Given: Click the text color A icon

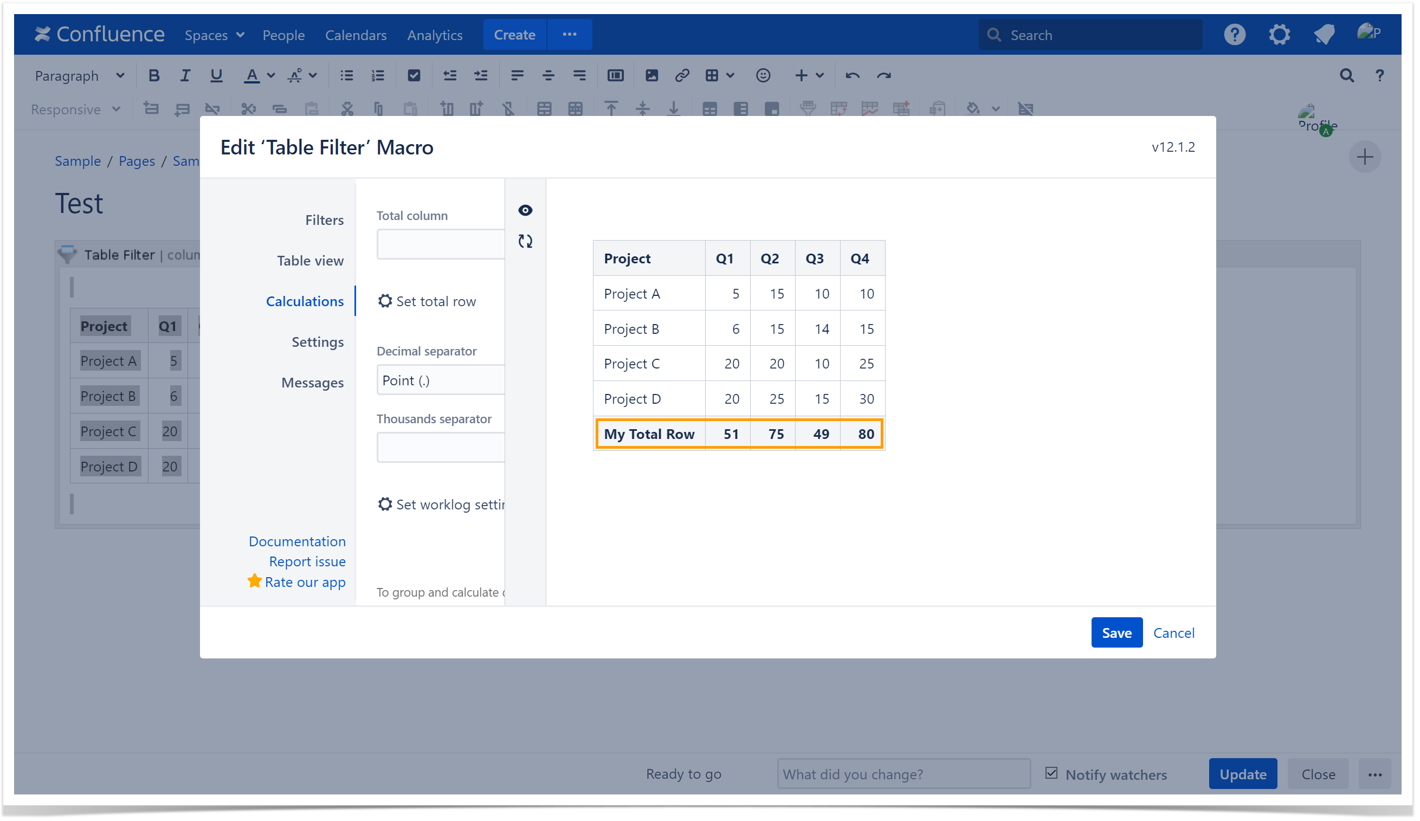Looking at the screenshot, I should (251, 75).
